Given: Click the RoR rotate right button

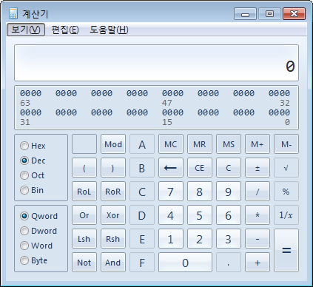Looking at the screenshot, I should 113,192.
